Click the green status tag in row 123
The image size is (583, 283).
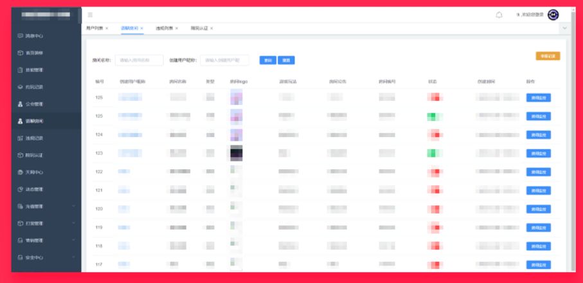tap(433, 153)
